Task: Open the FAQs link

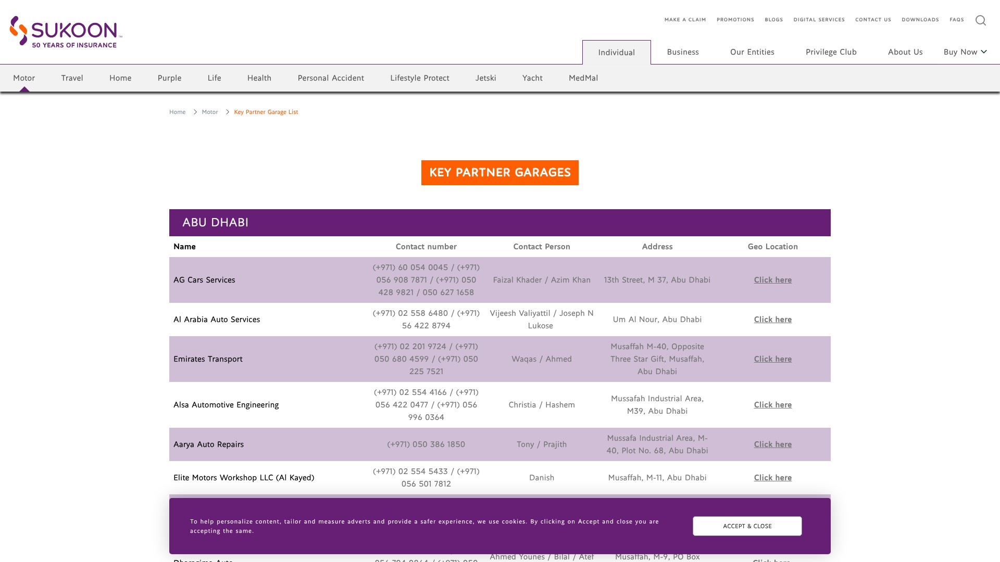Action: coord(957,20)
